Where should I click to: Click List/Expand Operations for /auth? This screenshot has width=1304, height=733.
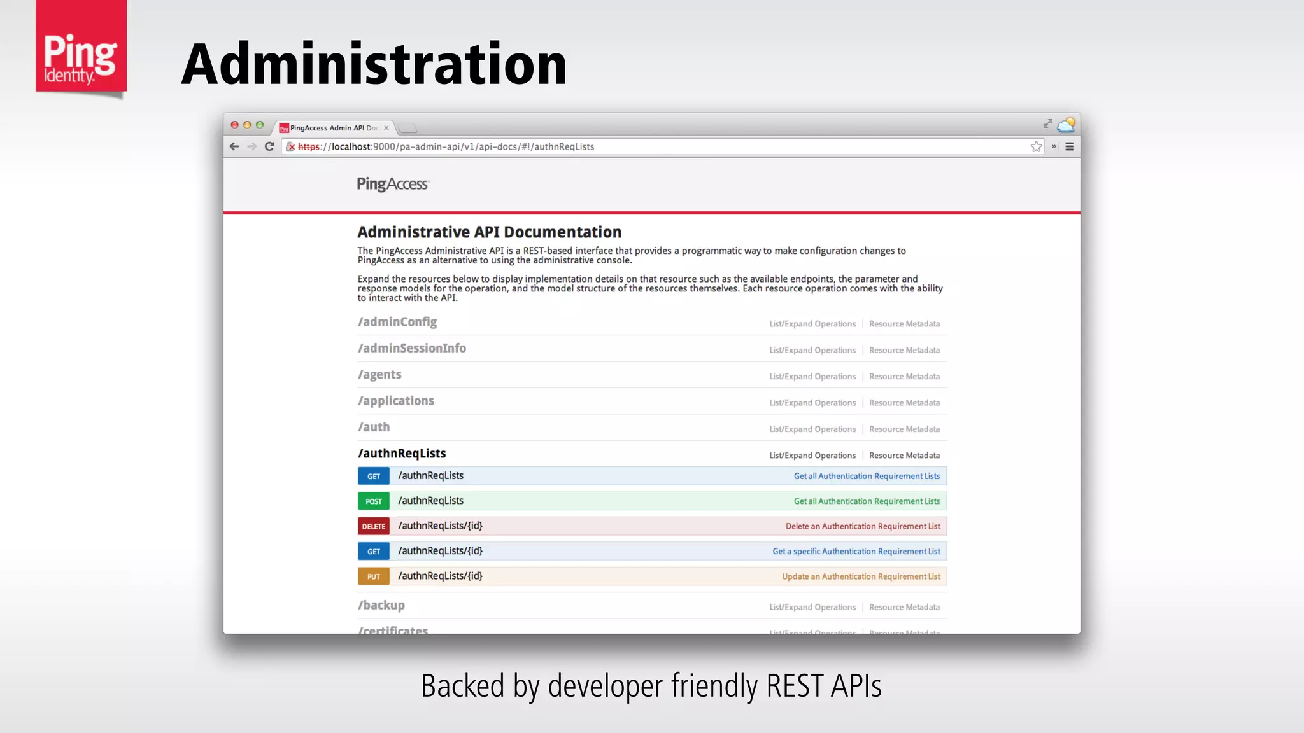pos(812,429)
